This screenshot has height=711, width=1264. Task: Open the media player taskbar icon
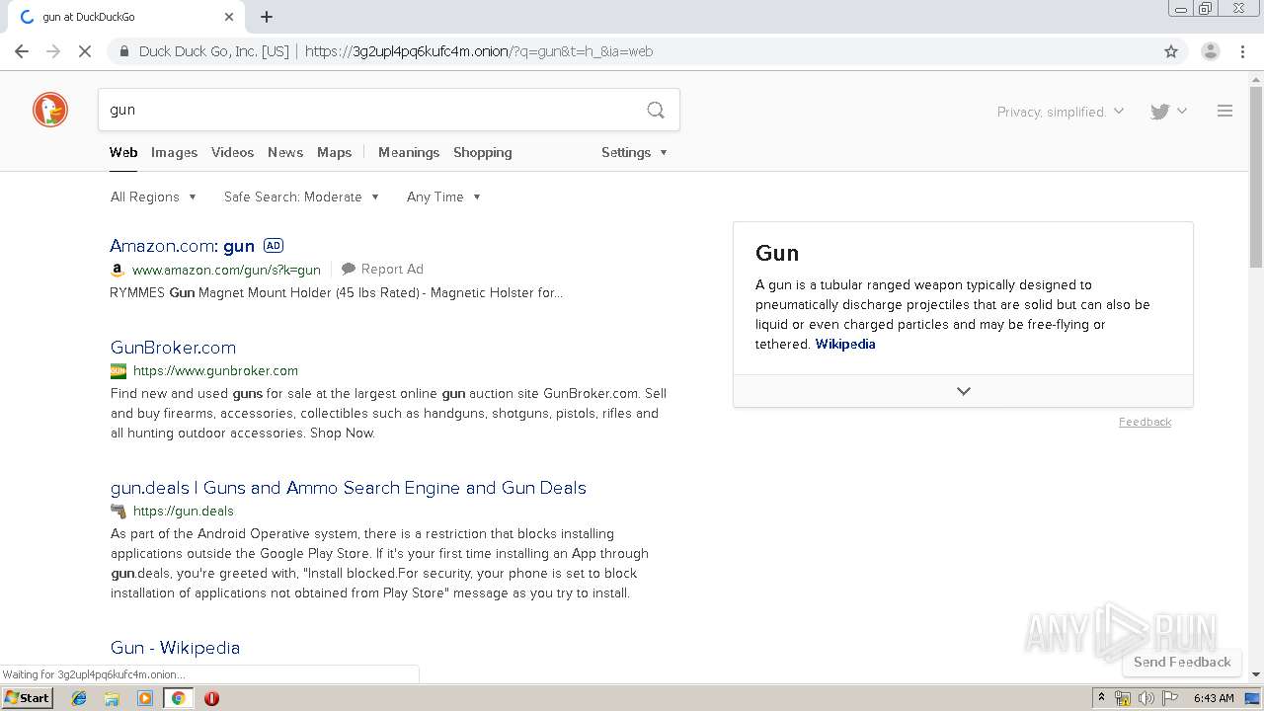coord(145,698)
